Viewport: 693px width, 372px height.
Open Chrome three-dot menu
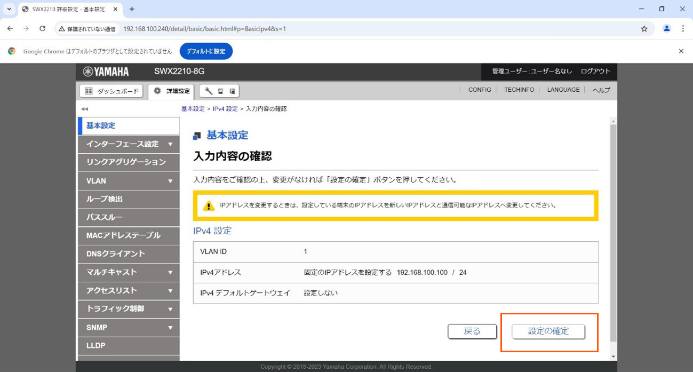point(683,29)
